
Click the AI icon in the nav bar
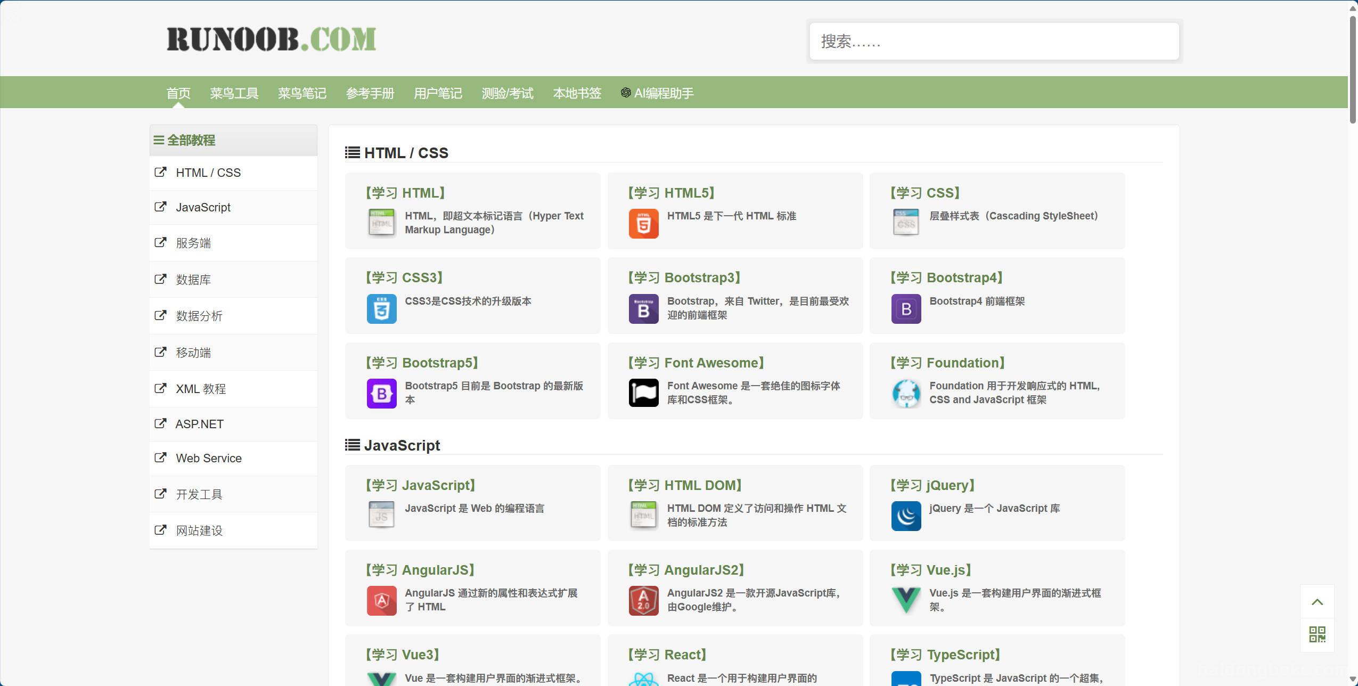pyautogui.click(x=626, y=93)
